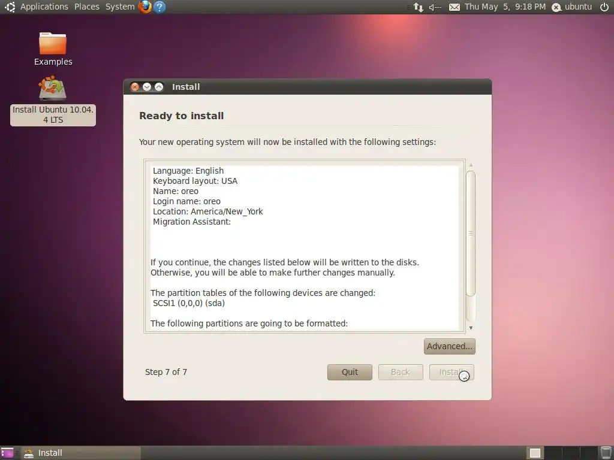Image resolution: width=614 pixels, height=460 pixels.
Task: Click 'Step 7 of 7' label
Action: [x=166, y=372]
